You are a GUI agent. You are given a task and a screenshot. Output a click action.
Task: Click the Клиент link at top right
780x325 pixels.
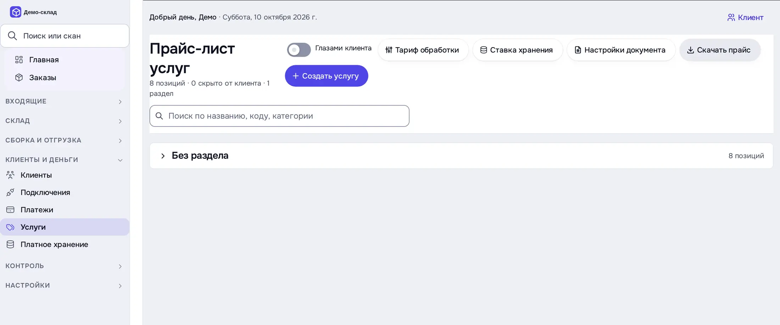click(745, 17)
